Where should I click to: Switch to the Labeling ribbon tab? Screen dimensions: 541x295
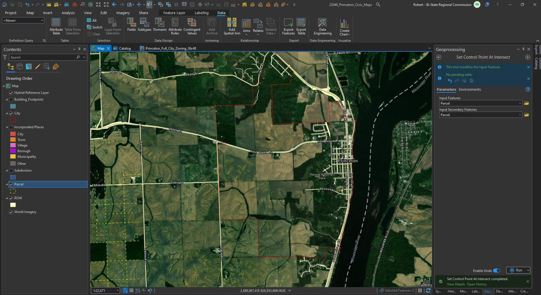click(201, 13)
